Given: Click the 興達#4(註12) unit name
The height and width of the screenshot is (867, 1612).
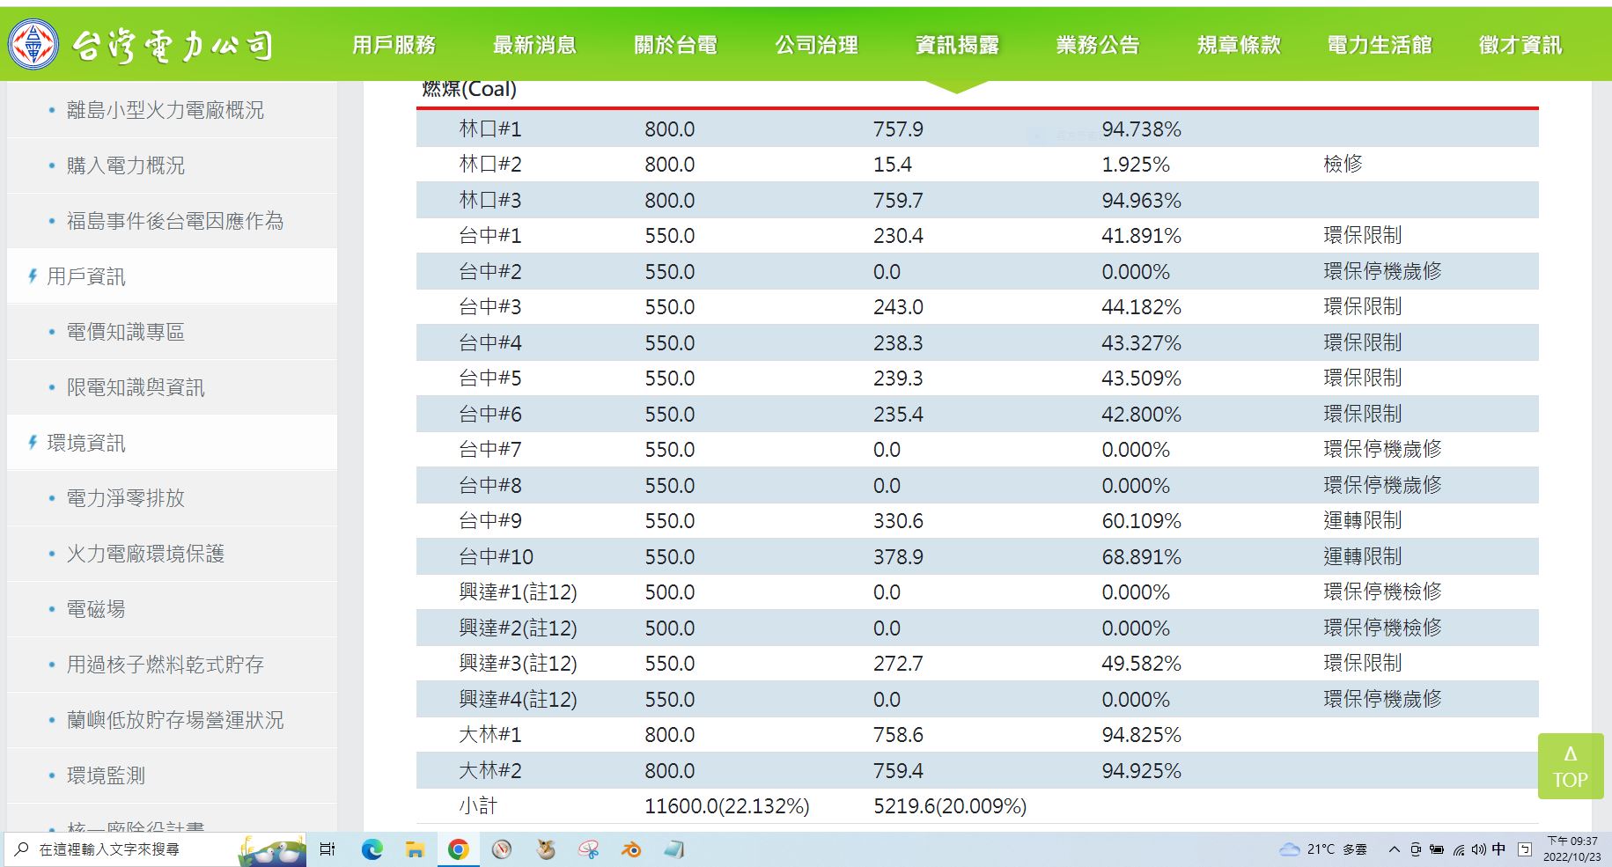Looking at the screenshot, I should (518, 700).
